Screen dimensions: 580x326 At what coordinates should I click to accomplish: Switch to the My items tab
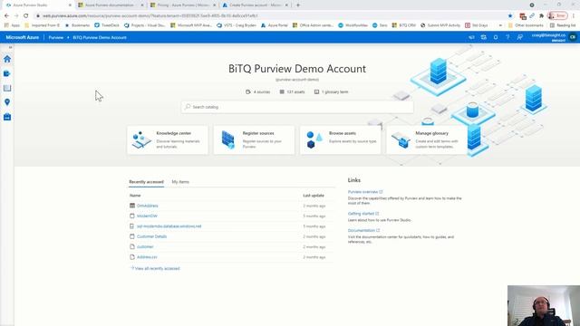click(180, 182)
